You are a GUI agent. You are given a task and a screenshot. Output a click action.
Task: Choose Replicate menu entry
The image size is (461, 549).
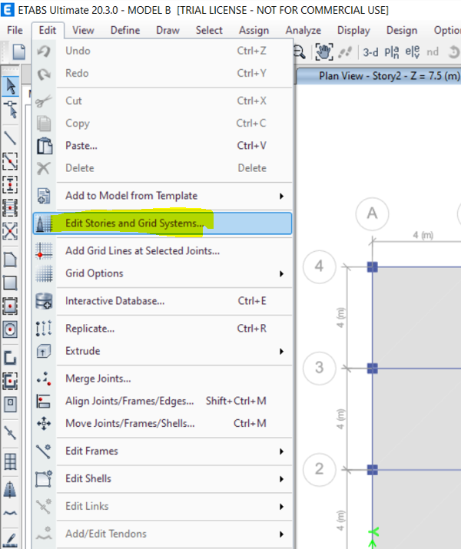[162, 329]
